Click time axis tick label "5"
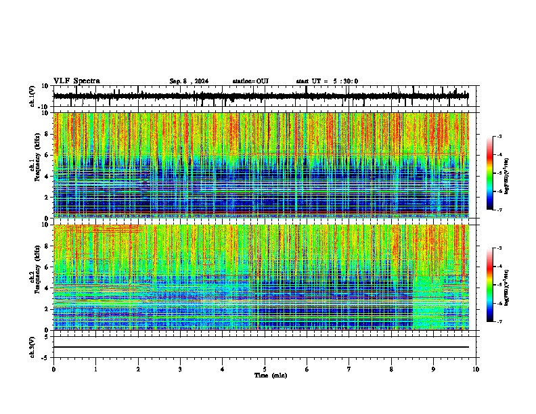Viewport: 536px width, 414px height. click(x=265, y=369)
